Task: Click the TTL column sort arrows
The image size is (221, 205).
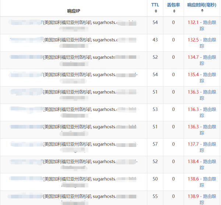Action: 155,11
